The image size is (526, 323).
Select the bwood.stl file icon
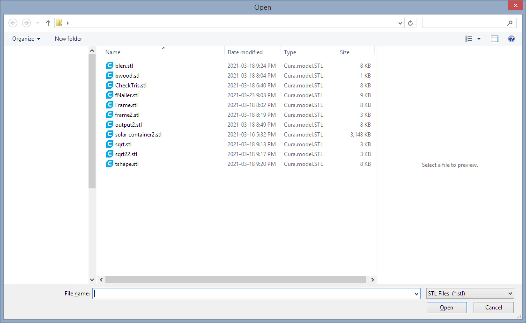click(x=109, y=76)
